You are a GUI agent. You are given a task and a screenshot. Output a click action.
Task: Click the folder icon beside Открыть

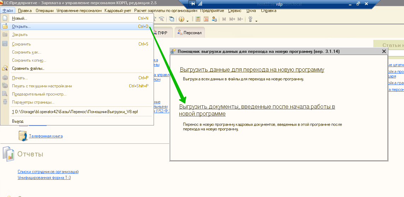tap(5, 26)
